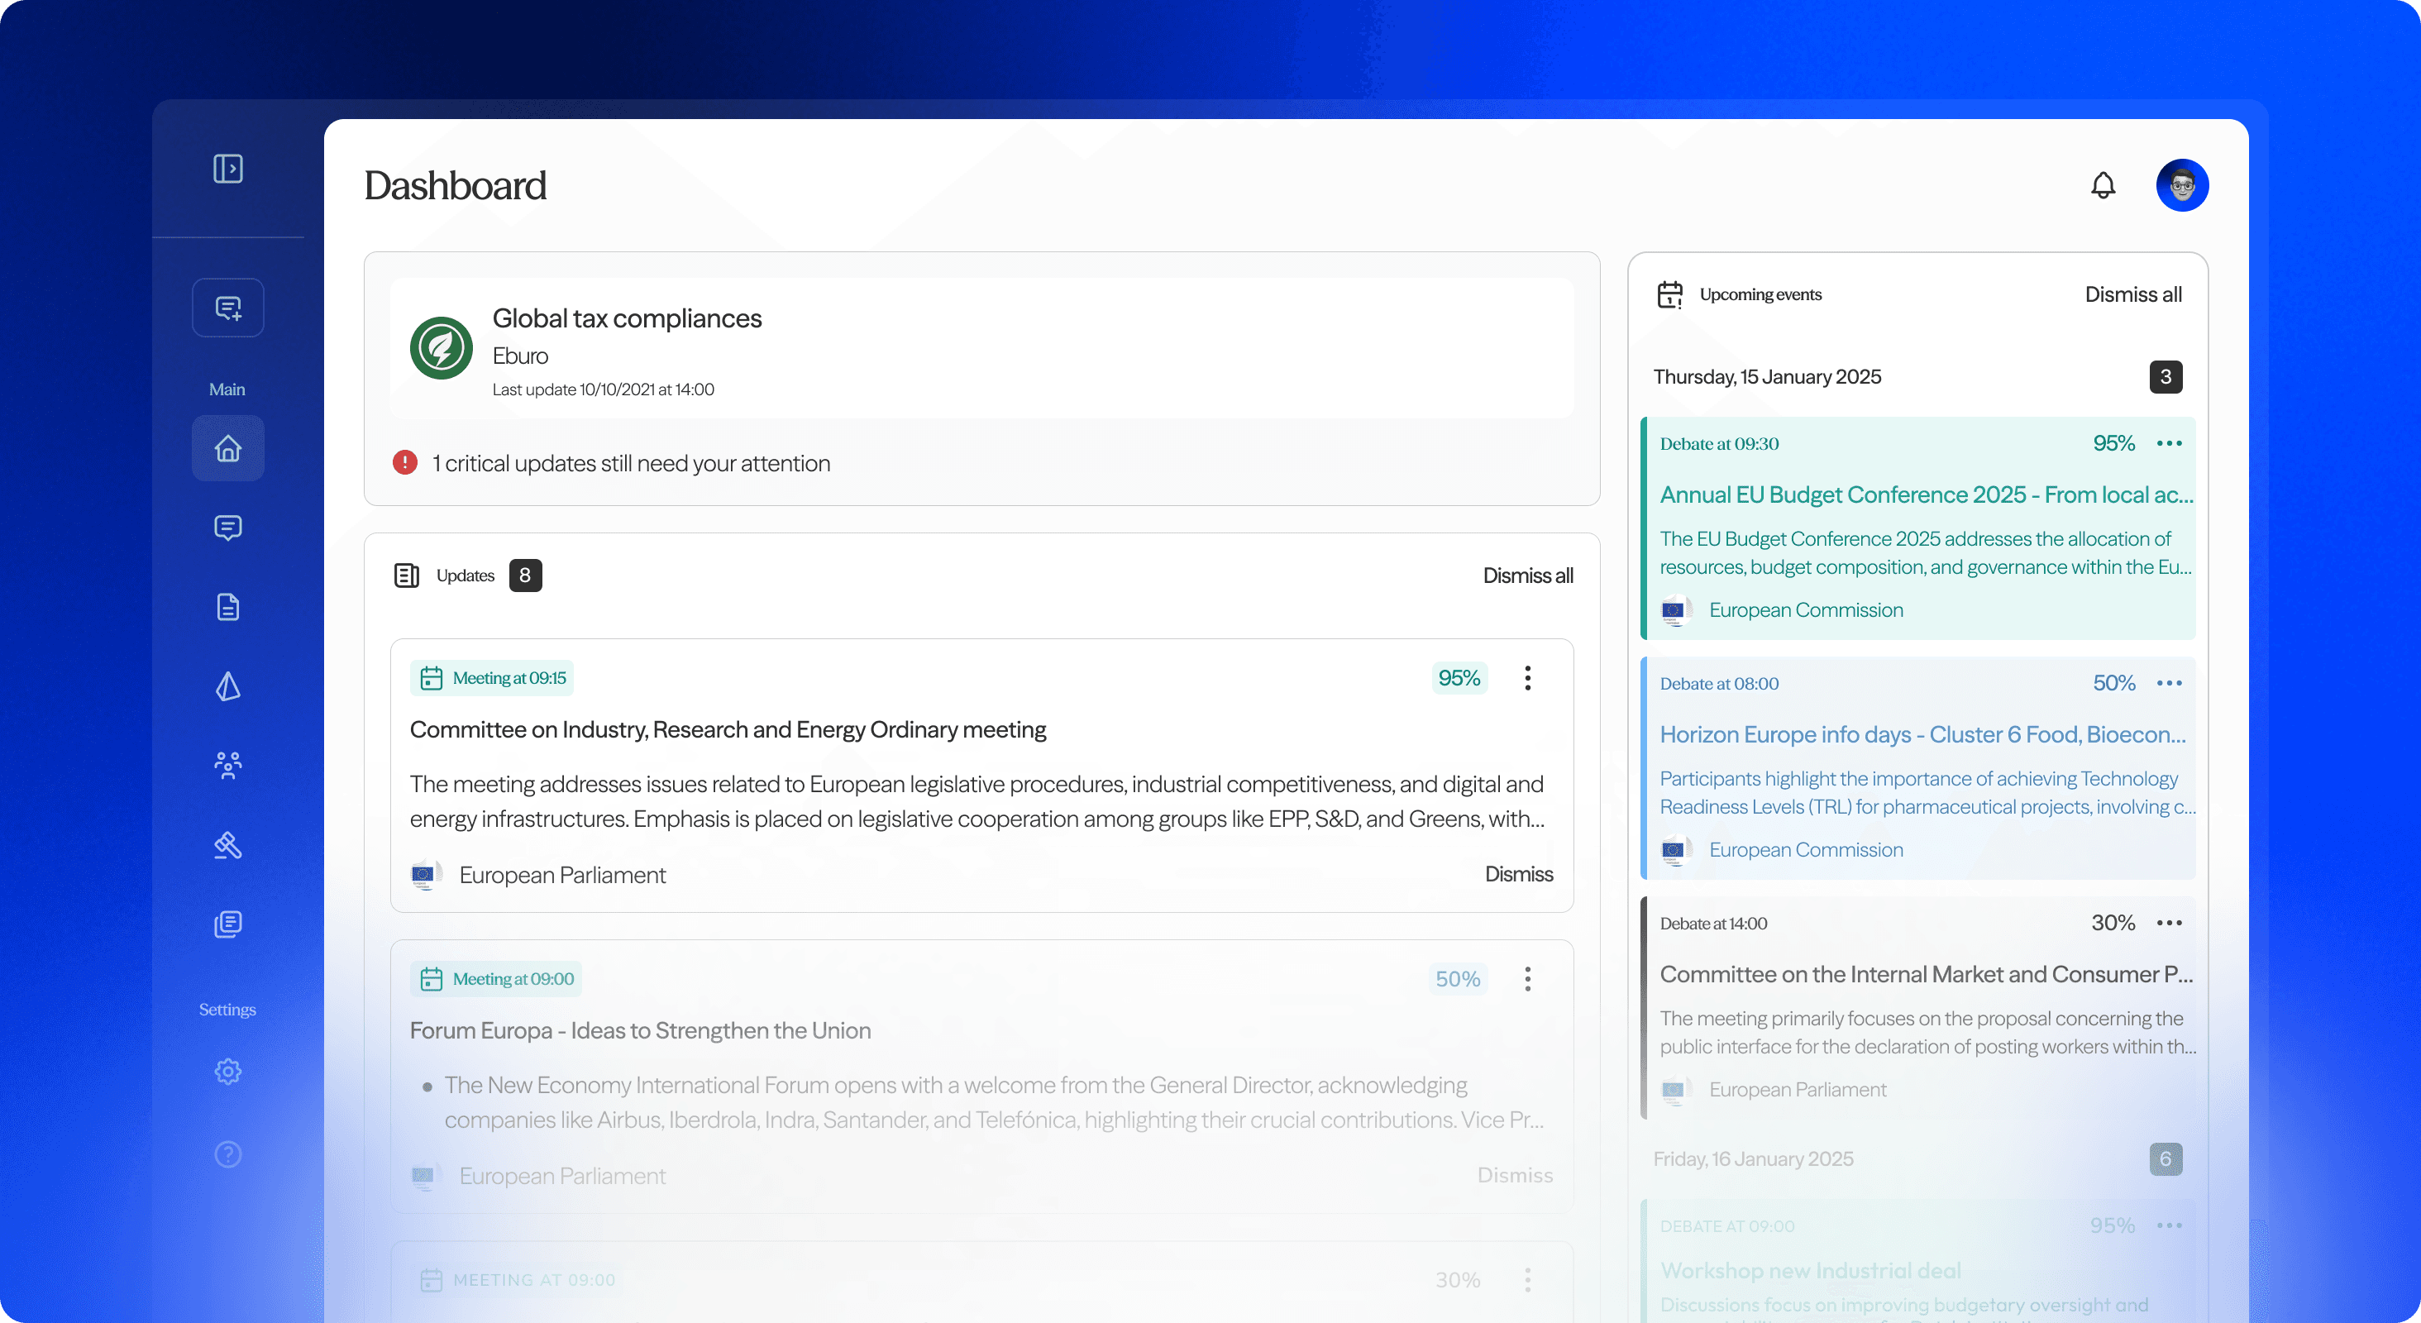This screenshot has height=1323, width=2421.
Task: Dismiss the Committee on Industry meeting update
Action: pyautogui.click(x=1519, y=874)
